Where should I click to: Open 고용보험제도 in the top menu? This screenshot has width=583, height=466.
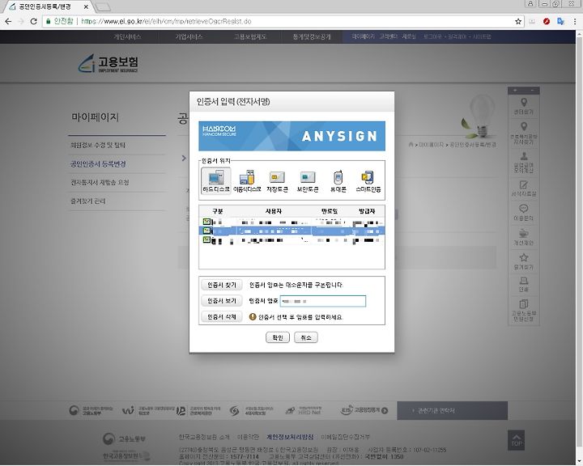(x=250, y=36)
